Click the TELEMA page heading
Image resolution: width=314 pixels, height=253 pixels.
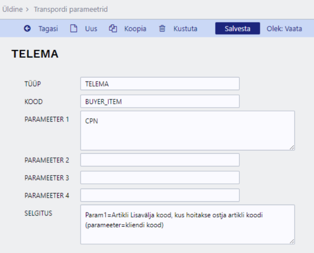(x=35, y=54)
